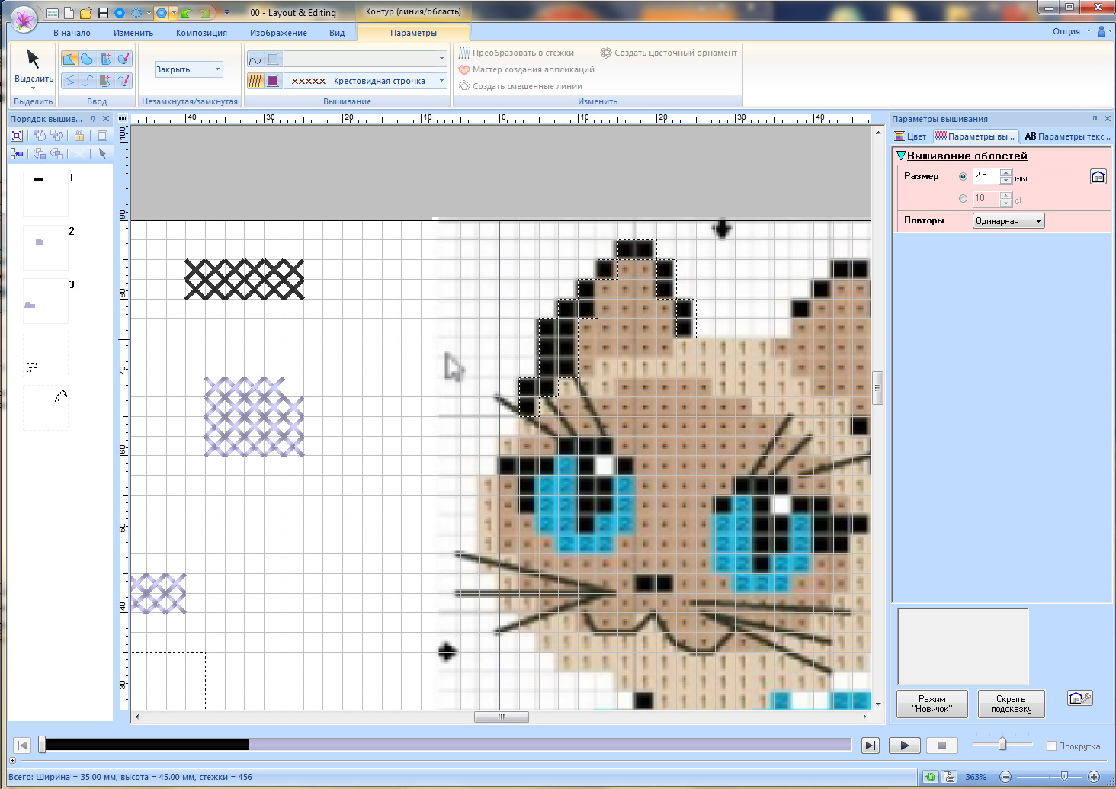1116x789 pixels.
Task: Switch to the Изображение ribbon tab
Action: 278,33
